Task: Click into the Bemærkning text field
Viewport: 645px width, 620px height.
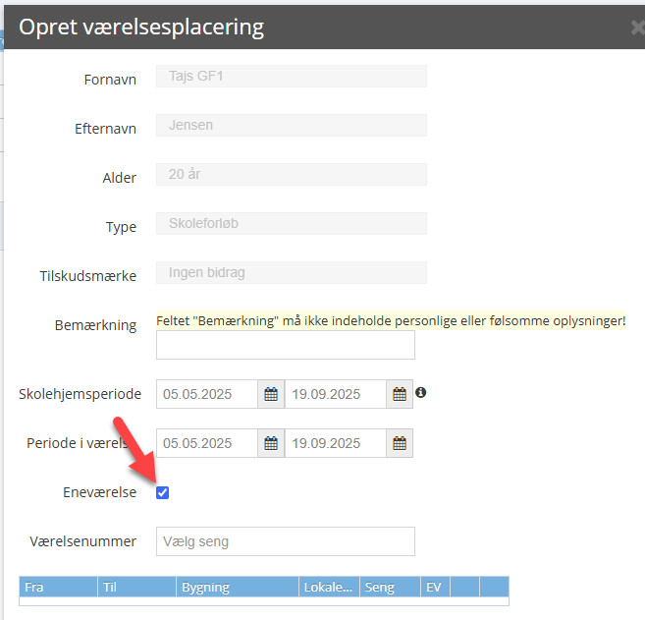Action: [285, 345]
